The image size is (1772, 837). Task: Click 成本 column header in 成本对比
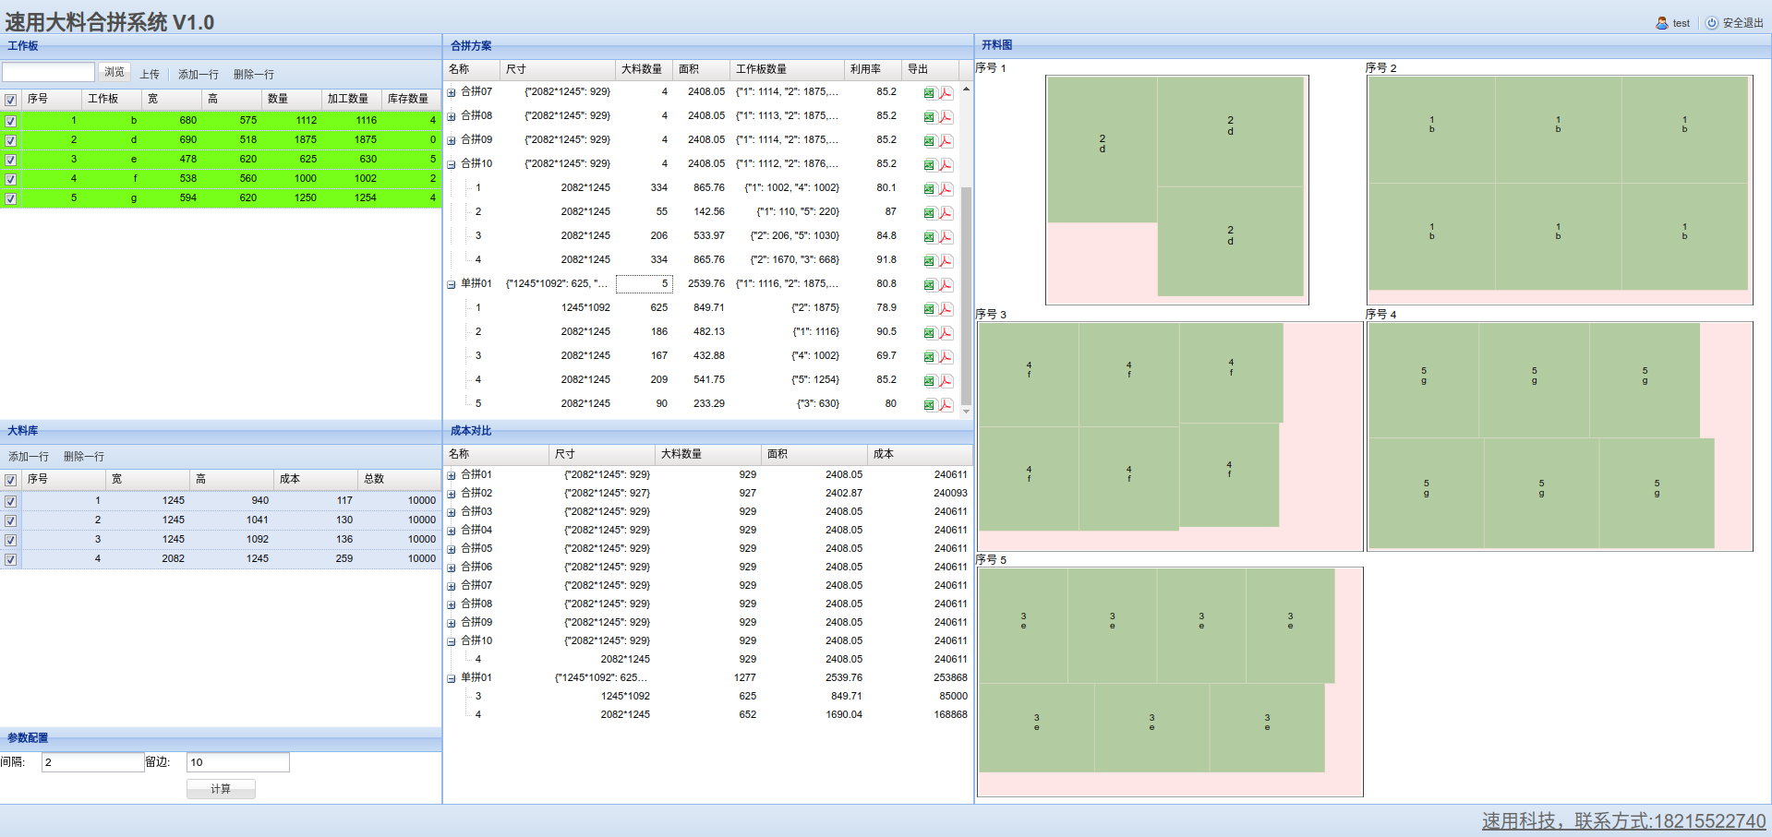tap(920, 454)
